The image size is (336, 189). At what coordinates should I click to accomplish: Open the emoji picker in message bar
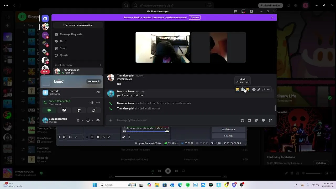(263, 120)
